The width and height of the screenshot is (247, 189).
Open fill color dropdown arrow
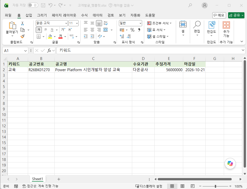[55, 36]
